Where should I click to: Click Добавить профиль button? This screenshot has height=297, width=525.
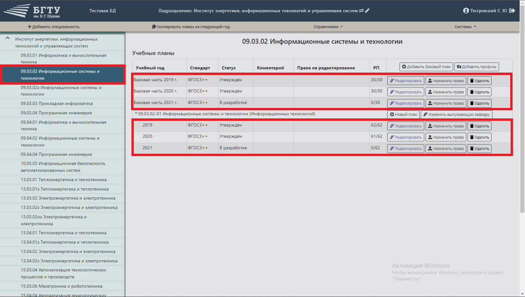coord(477,67)
